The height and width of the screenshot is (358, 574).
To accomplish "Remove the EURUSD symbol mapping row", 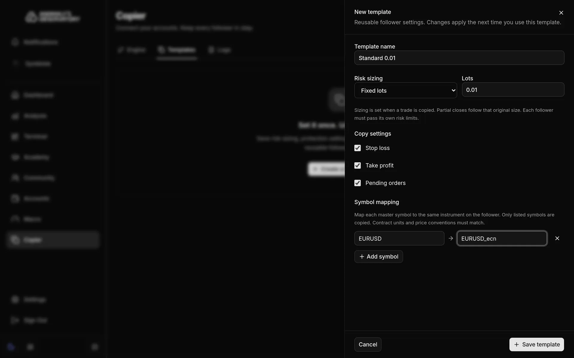I will pyautogui.click(x=557, y=238).
